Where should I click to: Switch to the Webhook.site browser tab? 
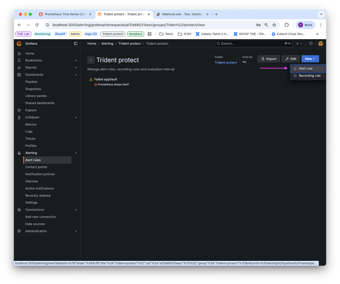[182, 14]
